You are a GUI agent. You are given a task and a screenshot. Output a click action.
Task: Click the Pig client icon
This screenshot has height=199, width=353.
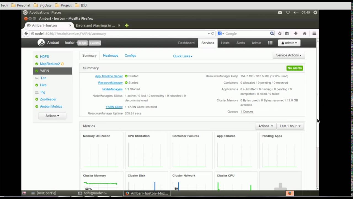coord(37,92)
